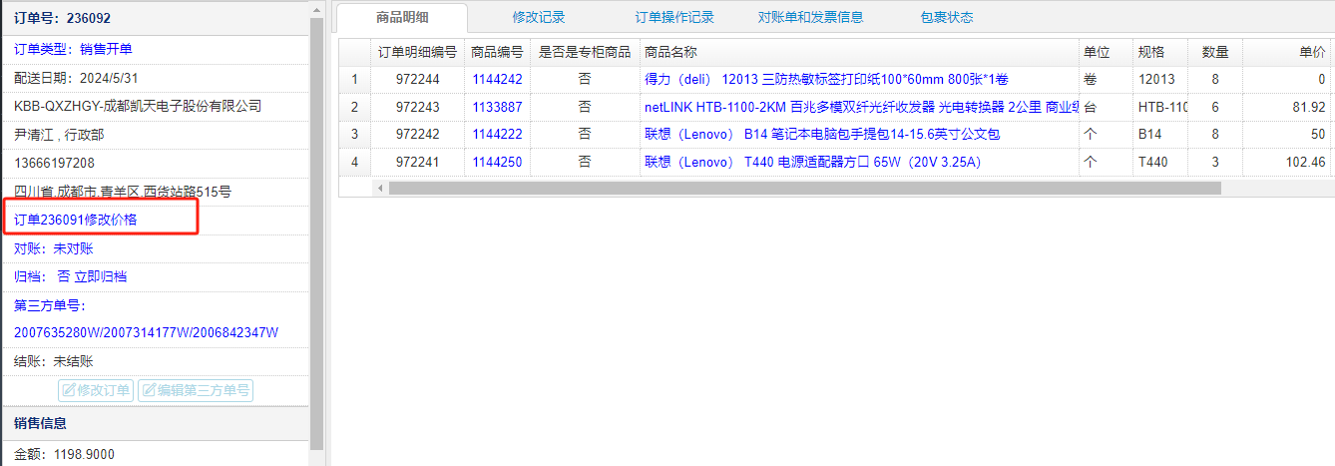Viewport: 1335px width, 466px height.
Task: Click the 单价 column header
Action: (x=1288, y=52)
